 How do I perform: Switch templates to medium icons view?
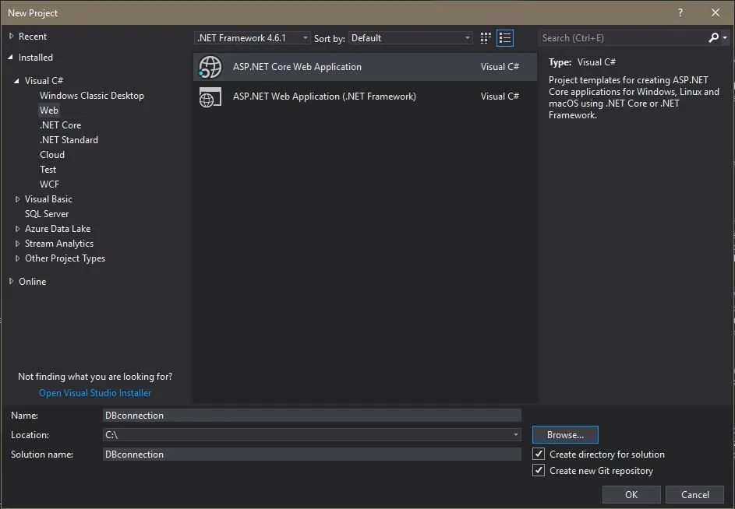485,37
